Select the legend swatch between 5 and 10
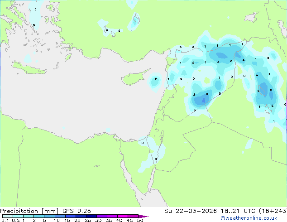This screenshot has width=287, height=222. click(49, 216)
